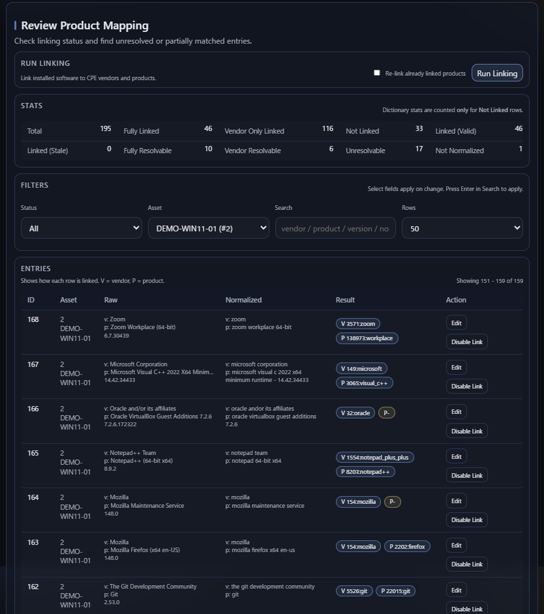Disable Link for the Git entry

pyautogui.click(x=466, y=609)
